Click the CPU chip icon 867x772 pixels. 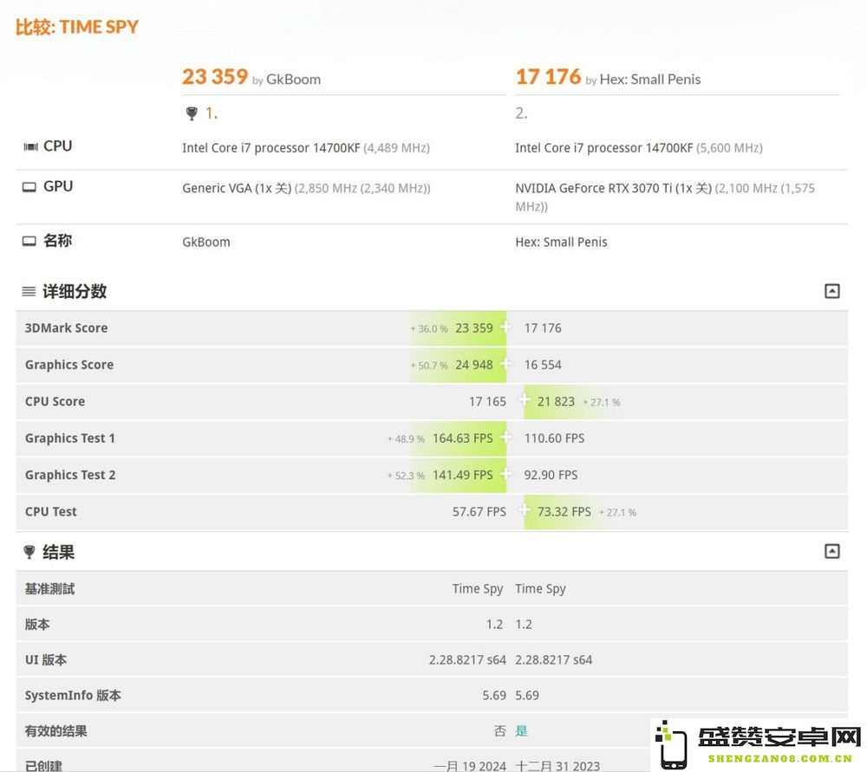[30, 146]
